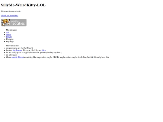Open the 'alterhuman' link

[17, 50]
